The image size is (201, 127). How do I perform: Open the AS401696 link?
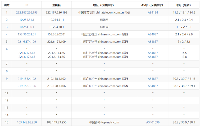pos(153,122)
